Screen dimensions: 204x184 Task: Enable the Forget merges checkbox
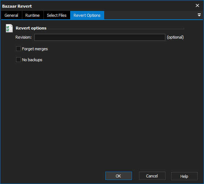18,49
